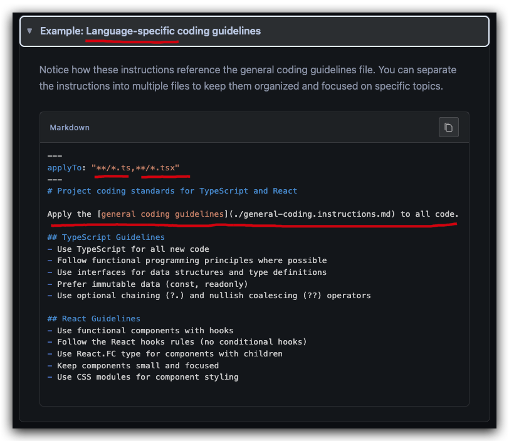Click the "Use functional components with hooks" line
This screenshot has height=441, width=509.
point(145,331)
